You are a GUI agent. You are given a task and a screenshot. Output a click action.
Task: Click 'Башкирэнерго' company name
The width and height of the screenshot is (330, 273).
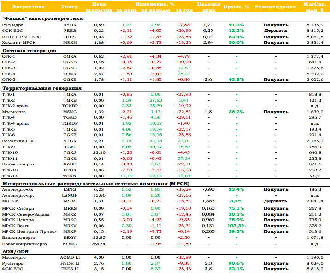pyautogui.click(x=18, y=238)
